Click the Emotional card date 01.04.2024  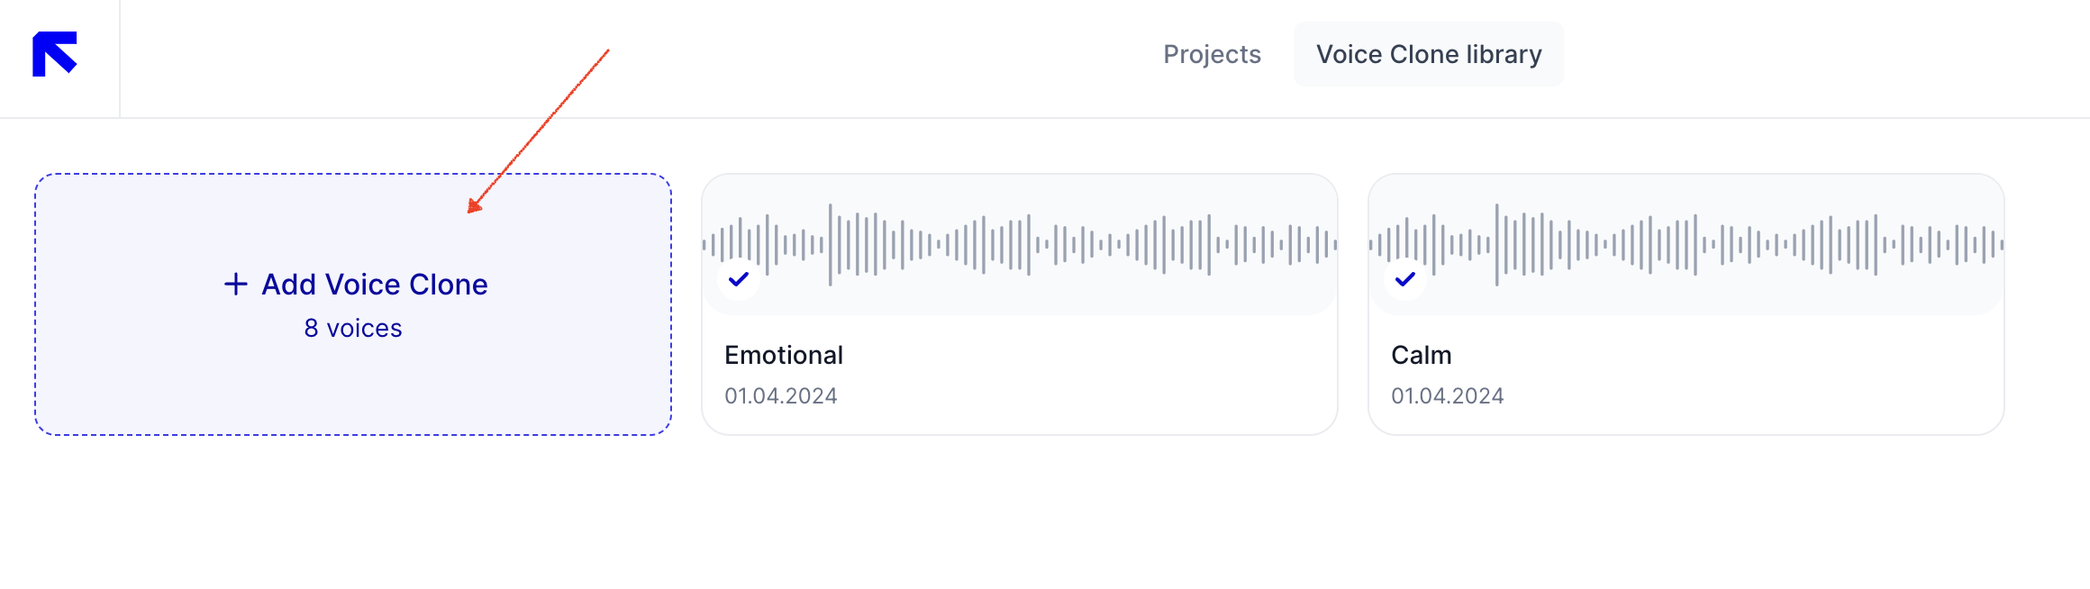(781, 396)
